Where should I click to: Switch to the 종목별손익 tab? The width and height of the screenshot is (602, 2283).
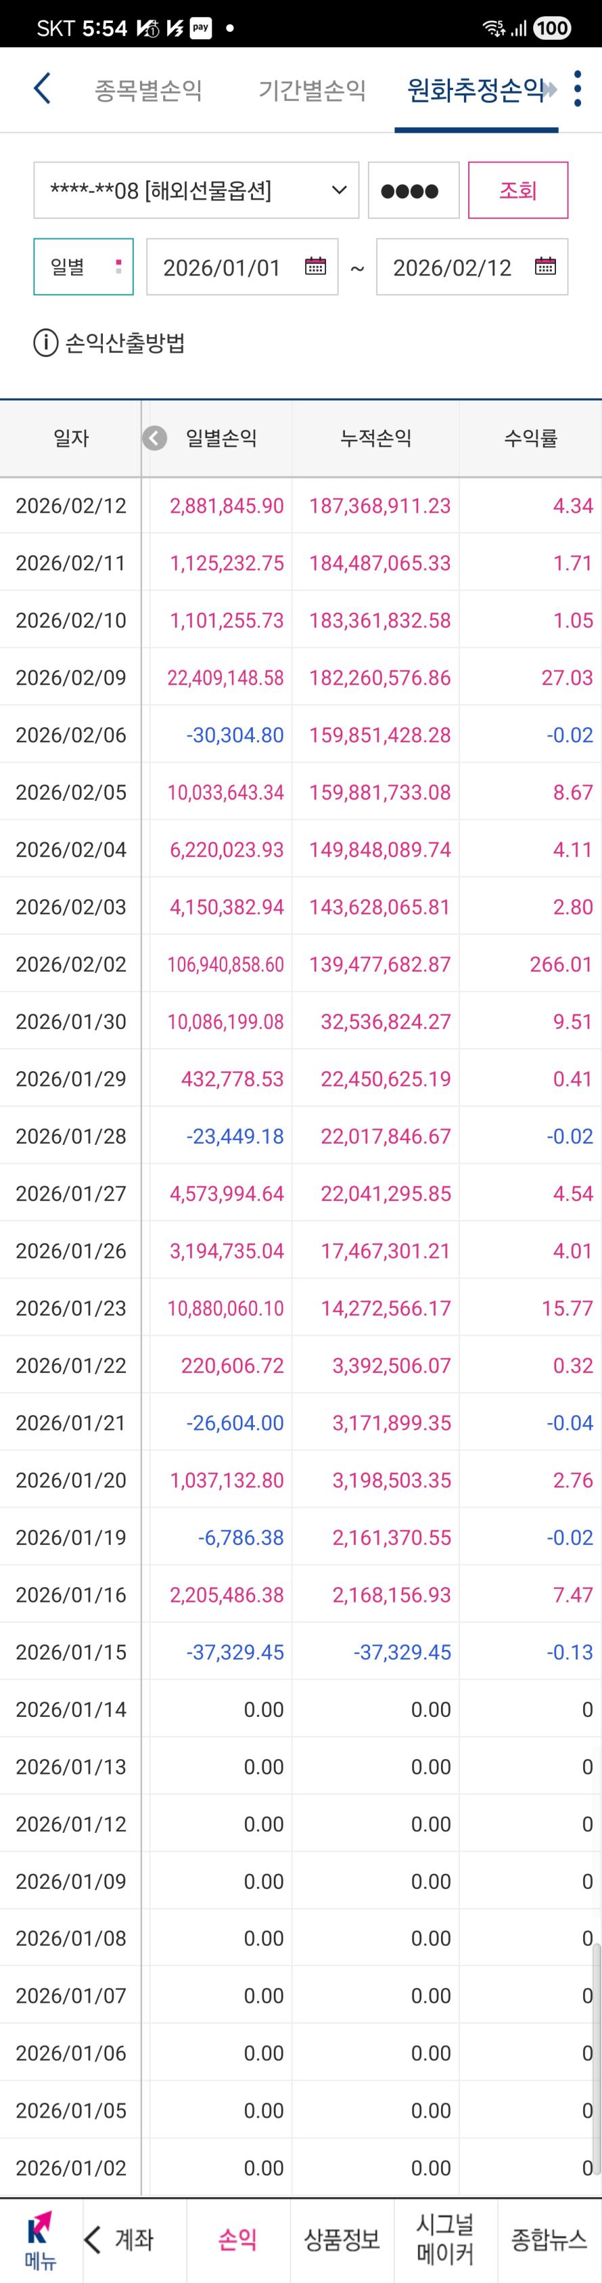coord(148,89)
